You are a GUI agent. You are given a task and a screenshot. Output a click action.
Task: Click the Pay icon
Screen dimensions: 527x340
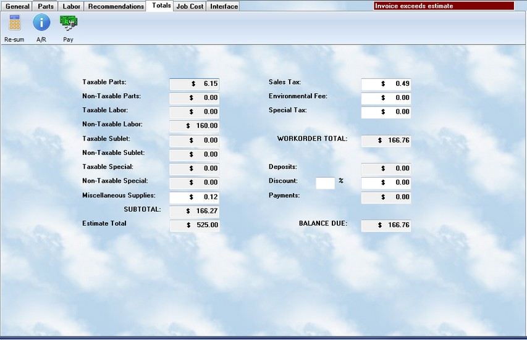(68, 23)
